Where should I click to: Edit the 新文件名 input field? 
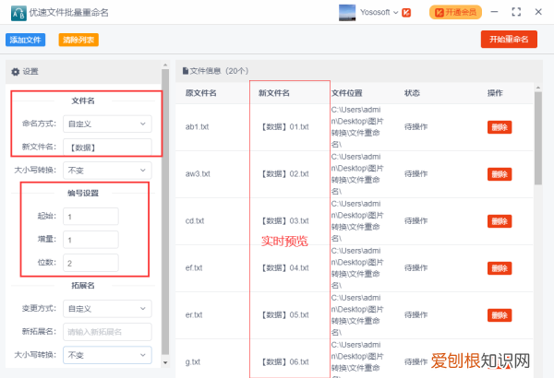[107, 148]
